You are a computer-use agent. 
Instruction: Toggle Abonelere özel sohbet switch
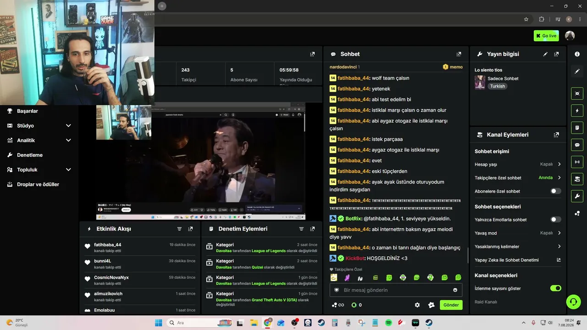point(555,191)
